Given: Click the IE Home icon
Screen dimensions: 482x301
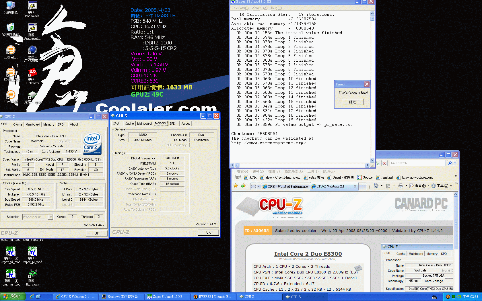Looking at the screenshot, I should pyautogui.click(x=376, y=186).
